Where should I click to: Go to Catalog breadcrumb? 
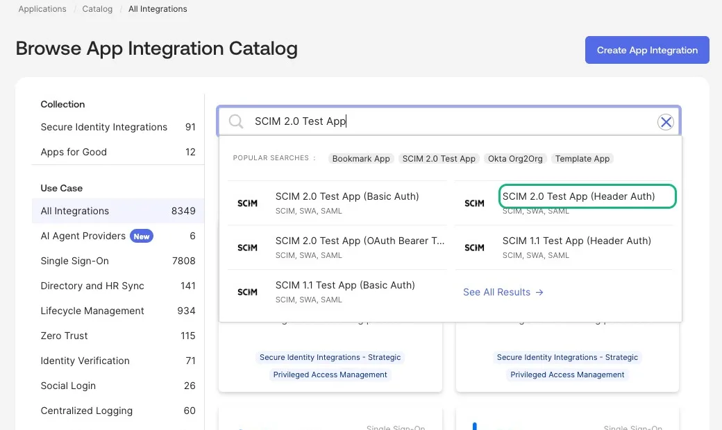click(x=97, y=9)
